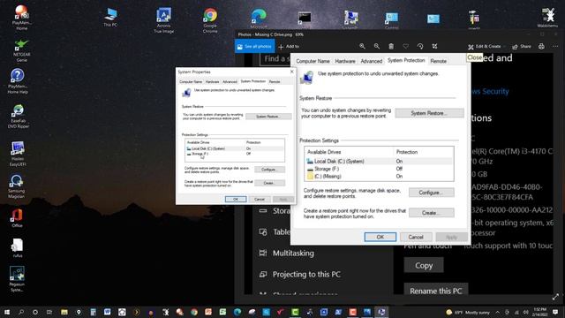Select This PC desktop icon

tap(110, 18)
